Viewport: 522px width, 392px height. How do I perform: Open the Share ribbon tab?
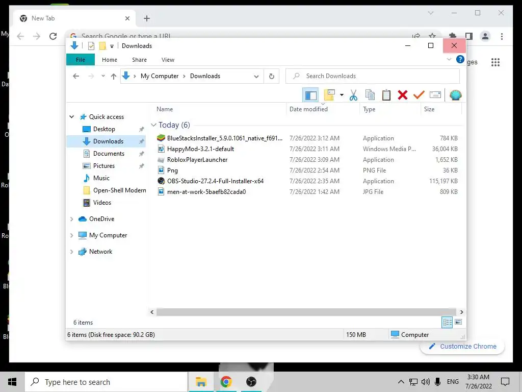click(x=139, y=60)
